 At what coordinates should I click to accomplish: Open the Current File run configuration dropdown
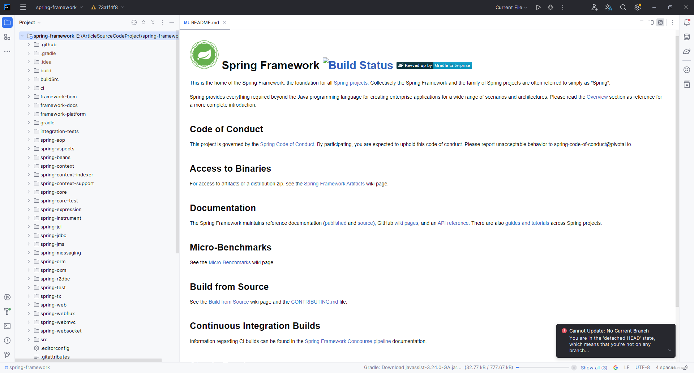tap(511, 7)
